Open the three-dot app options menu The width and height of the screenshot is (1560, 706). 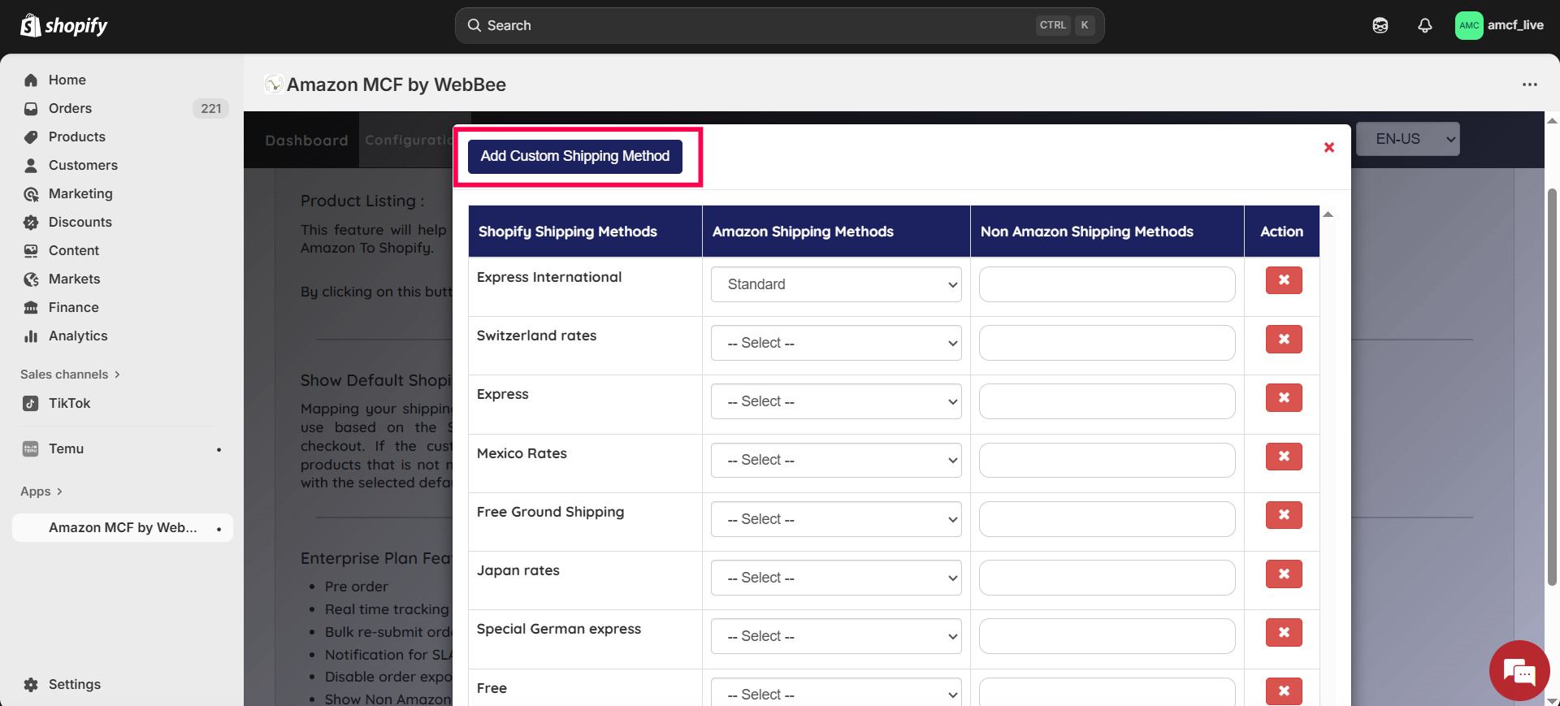[1529, 84]
